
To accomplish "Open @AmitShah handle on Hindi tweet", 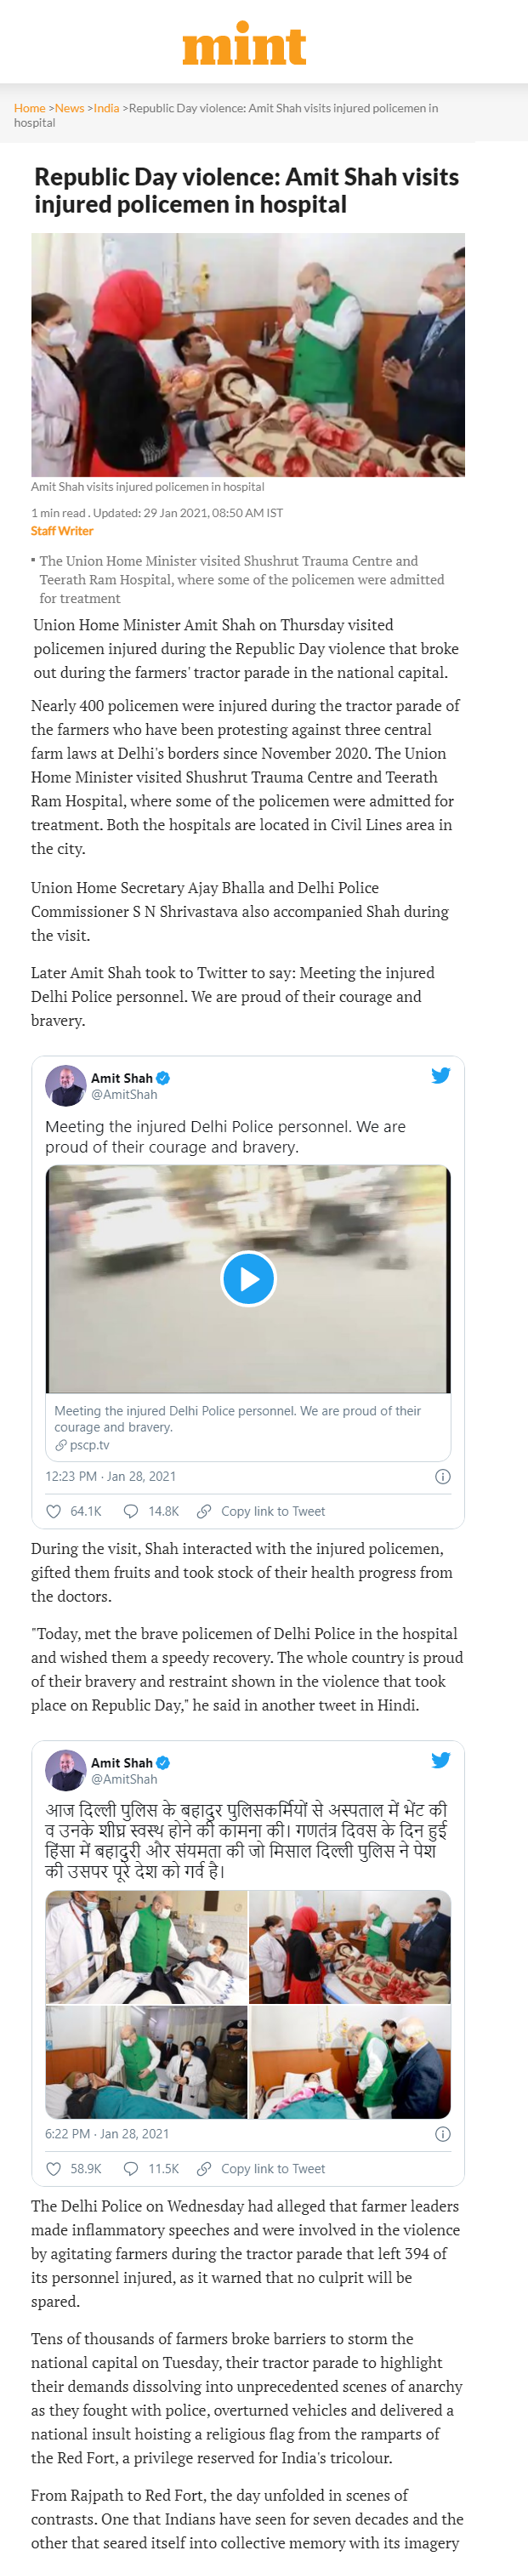I will (124, 1779).
